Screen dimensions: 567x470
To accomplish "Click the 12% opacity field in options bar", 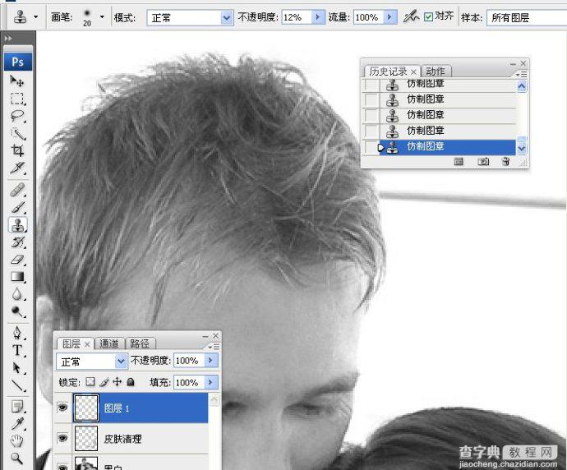I will click(x=296, y=17).
